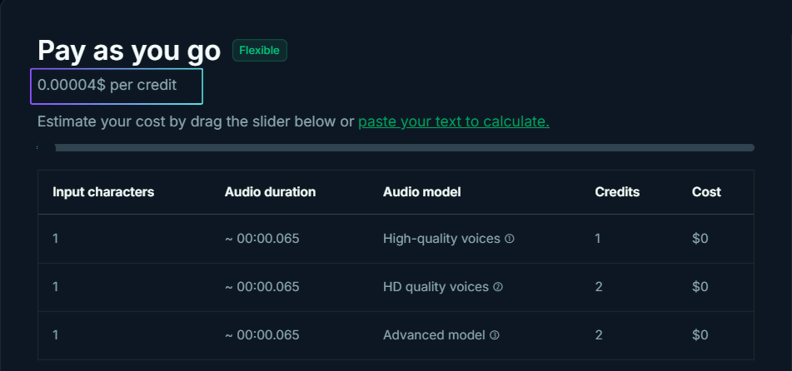This screenshot has width=792, height=371.
Task: Click the info icon beside HD quality voices
Action: [x=498, y=287]
